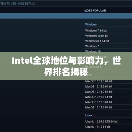Select the Windows 7 64 bit row
The image size is (132, 132).
tap(96, 31)
